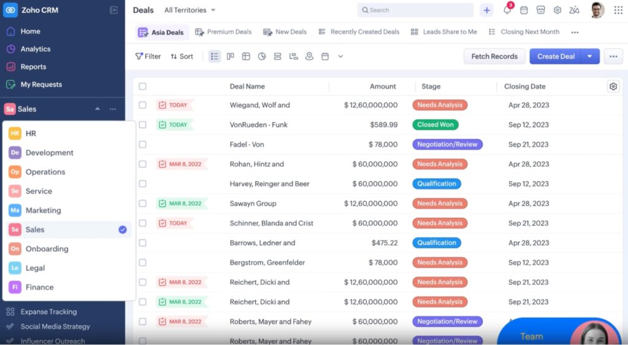Tick the checkbox for Fadel - Von

point(142,144)
